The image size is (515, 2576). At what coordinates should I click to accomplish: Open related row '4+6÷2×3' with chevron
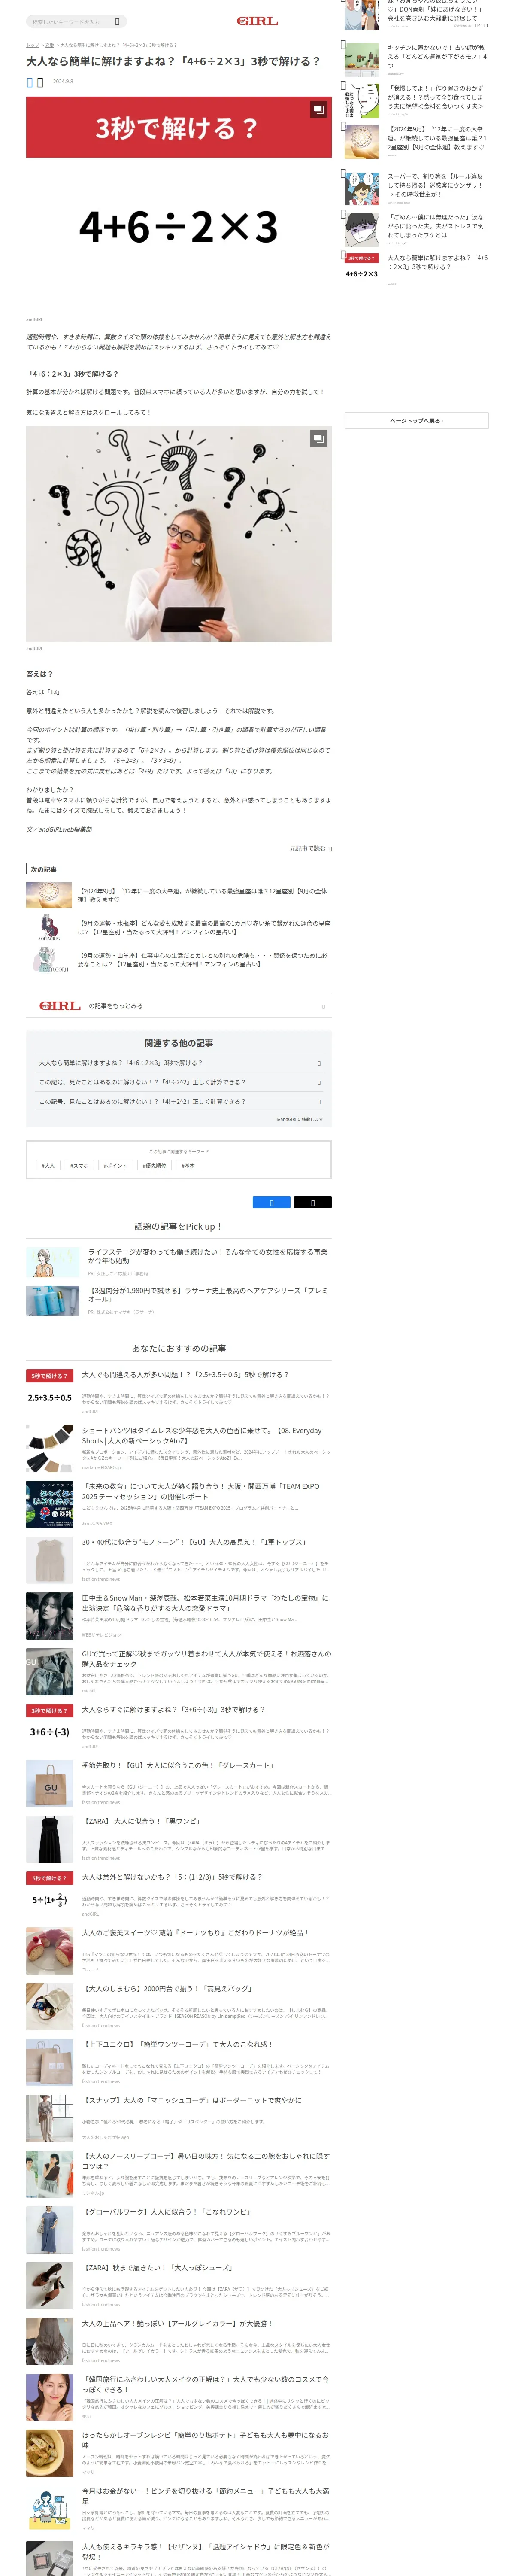click(x=179, y=1063)
